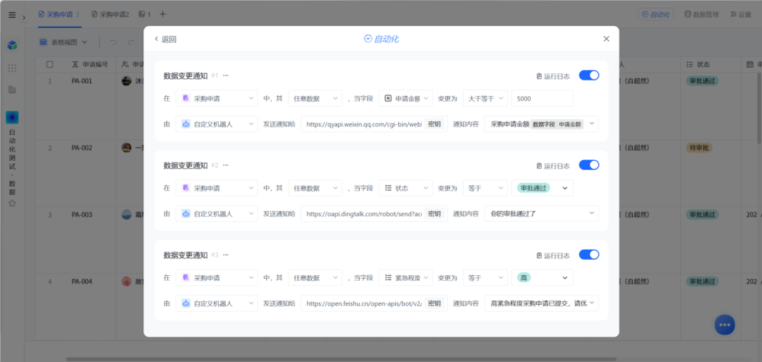Image resolution: width=762 pixels, height=362 pixels.
Task: Open 数据管理 in the top bar
Action: [x=701, y=15]
